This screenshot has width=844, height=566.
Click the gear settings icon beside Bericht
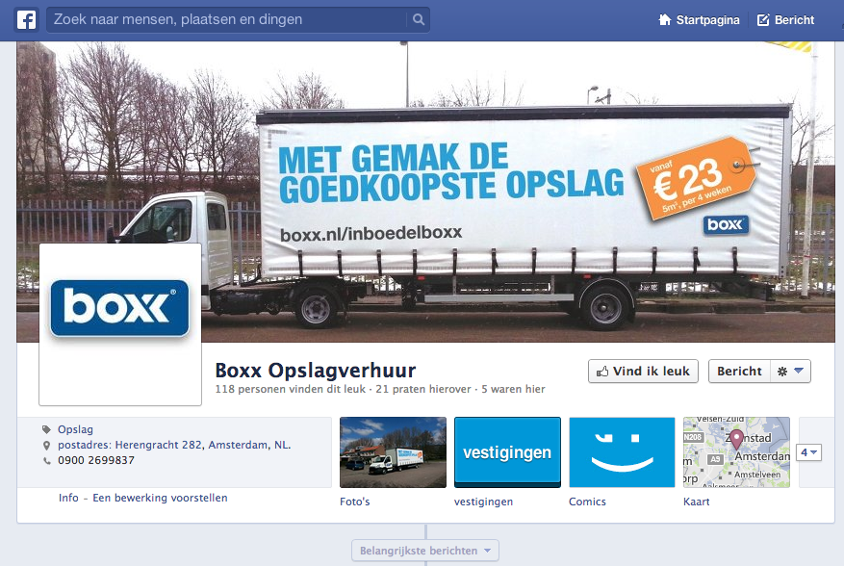click(x=782, y=371)
